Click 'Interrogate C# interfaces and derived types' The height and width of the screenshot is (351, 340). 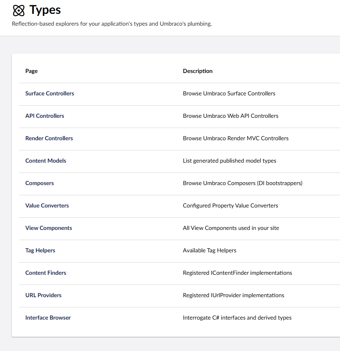pyautogui.click(x=237, y=318)
